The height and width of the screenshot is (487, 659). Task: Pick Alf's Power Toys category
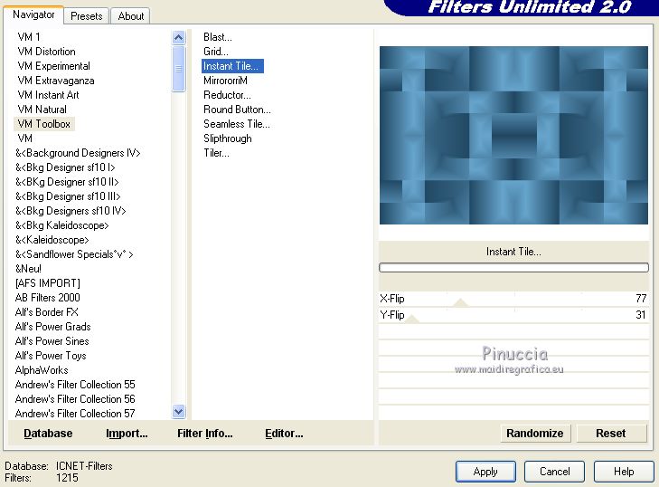[x=51, y=356]
